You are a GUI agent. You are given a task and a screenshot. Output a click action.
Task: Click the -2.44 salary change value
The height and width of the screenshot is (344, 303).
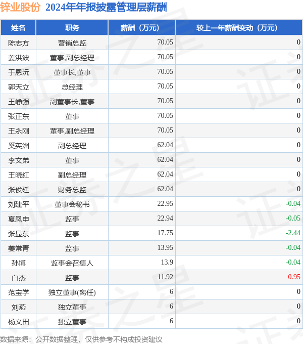[293, 233]
